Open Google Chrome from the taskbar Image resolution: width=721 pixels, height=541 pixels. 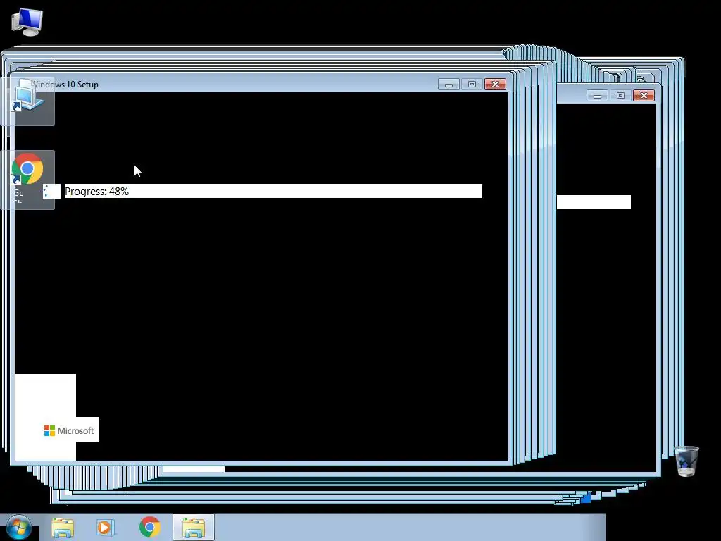coord(149,527)
